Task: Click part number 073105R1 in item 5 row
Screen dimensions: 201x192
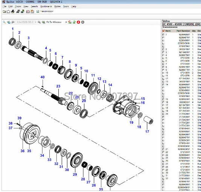Action: point(185,58)
